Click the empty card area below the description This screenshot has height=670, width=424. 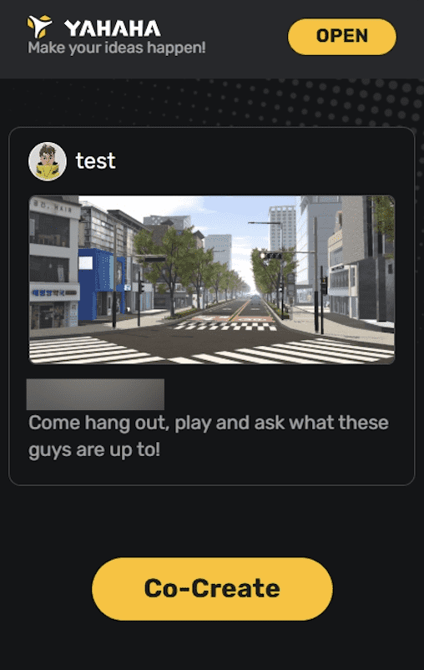212,472
